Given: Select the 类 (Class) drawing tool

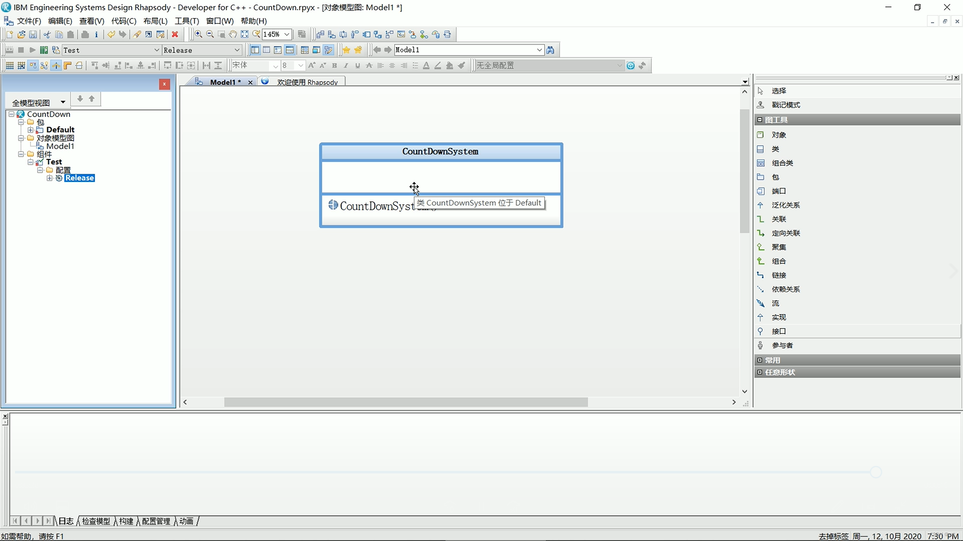Looking at the screenshot, I should [775, 149].
